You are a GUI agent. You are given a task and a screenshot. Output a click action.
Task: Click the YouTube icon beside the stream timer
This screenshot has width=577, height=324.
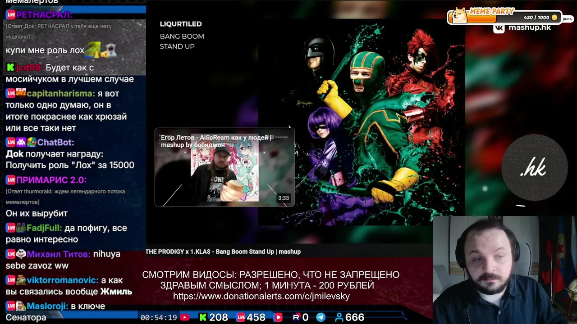point(184,317)
